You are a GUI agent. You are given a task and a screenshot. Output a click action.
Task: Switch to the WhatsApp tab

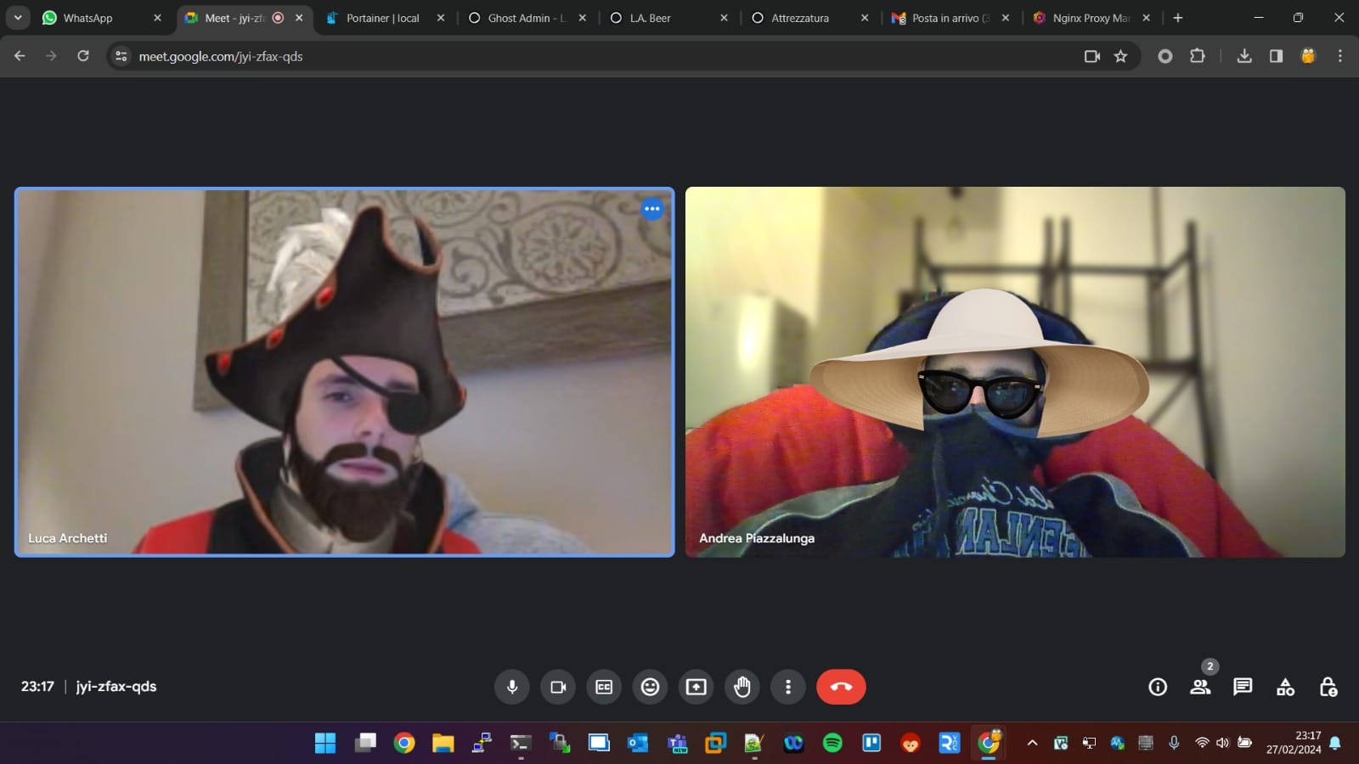[x=87, y=18]
